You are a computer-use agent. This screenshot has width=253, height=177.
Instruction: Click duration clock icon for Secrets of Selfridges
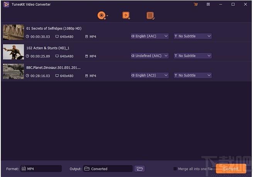pyautogui.click(x=27, y=36)
